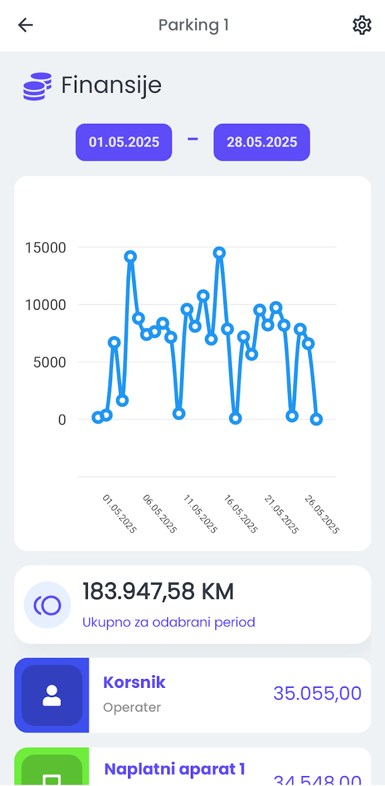Image resolution: width=385 pixels, height=786 pixels.
Task: Tap the blue Korsnik user icon
Action: coord(52,695)
